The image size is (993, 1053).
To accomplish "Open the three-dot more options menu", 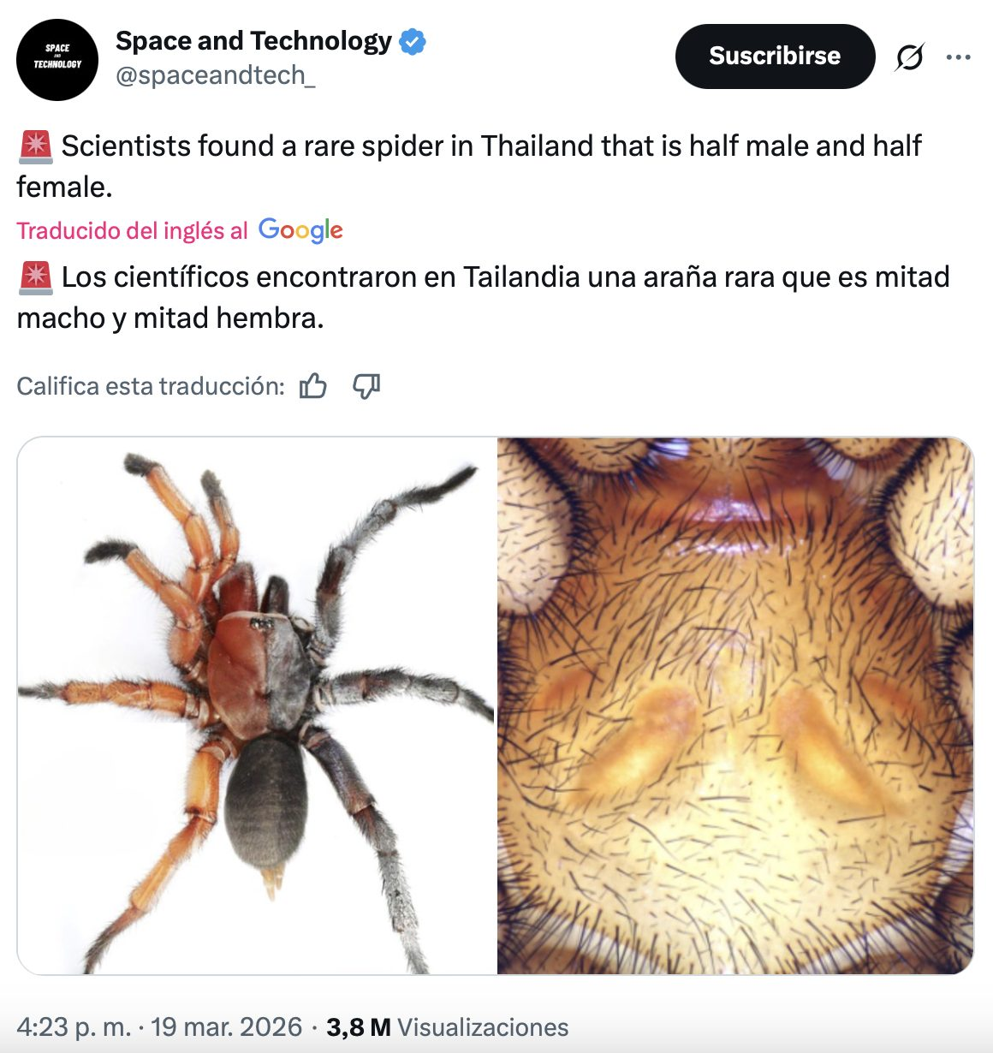I will [958, 57].
